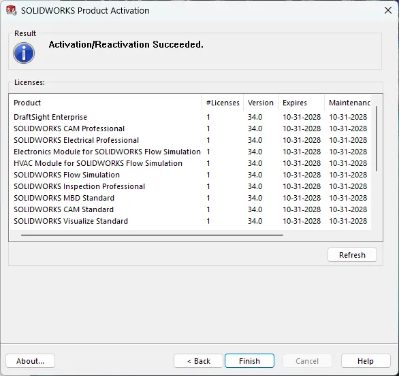This screenshot has height=376, width=399.
Task: Refresh the licenses list
Action: click(352, 255)
